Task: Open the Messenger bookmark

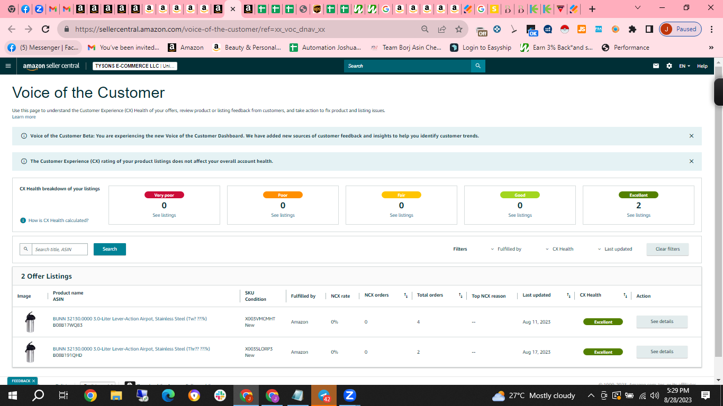Action: [43, 48]
